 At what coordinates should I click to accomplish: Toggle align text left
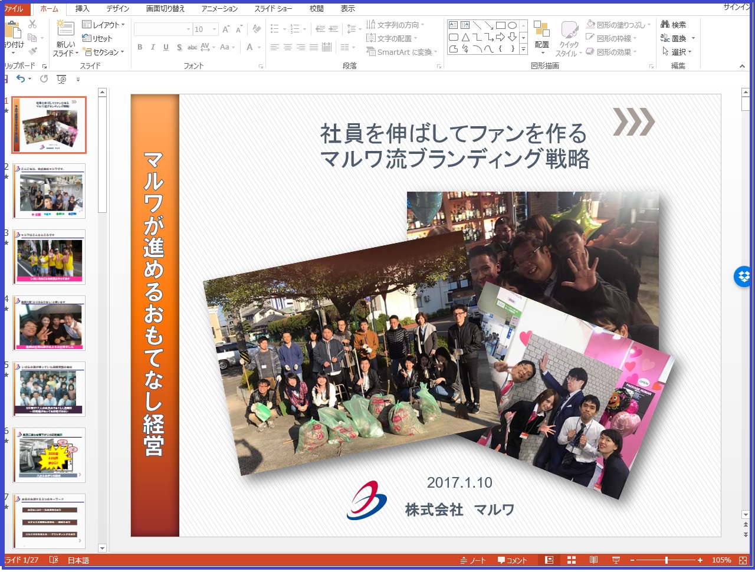[x=274, y=47]
